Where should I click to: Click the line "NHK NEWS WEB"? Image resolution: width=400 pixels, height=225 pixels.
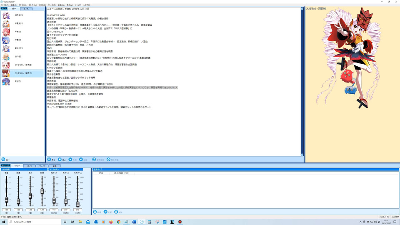click(x=56, y=15)
